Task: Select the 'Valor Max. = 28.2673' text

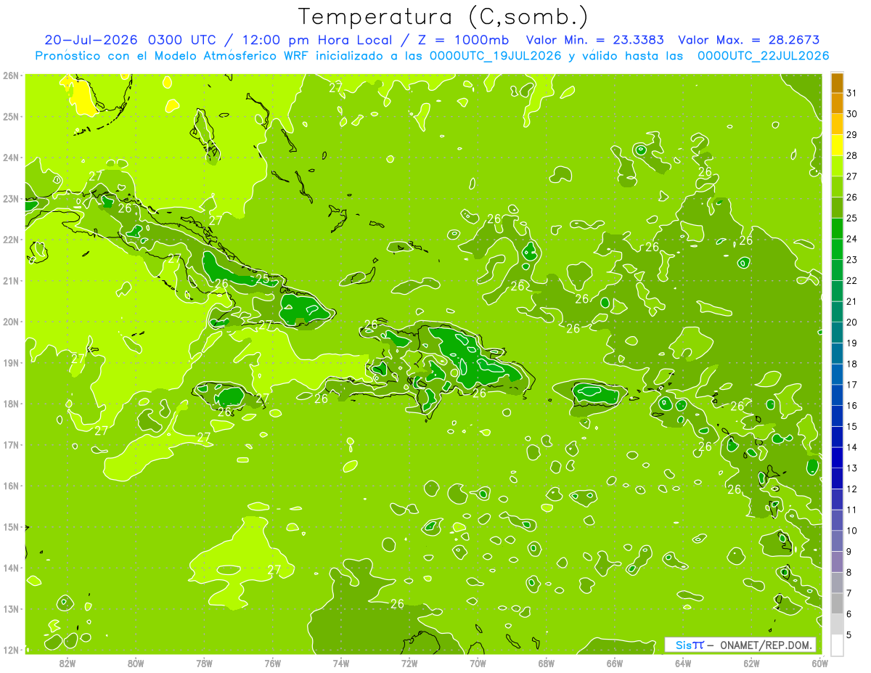Action: point(749,40)
